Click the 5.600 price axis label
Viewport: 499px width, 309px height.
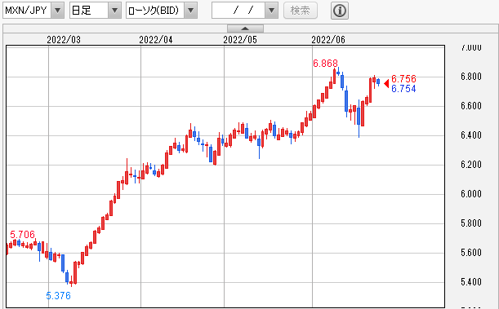click(x=471, y=252)
